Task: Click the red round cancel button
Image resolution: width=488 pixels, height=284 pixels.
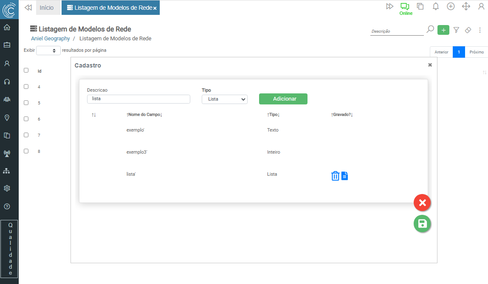Action: [x=422, y=203]
